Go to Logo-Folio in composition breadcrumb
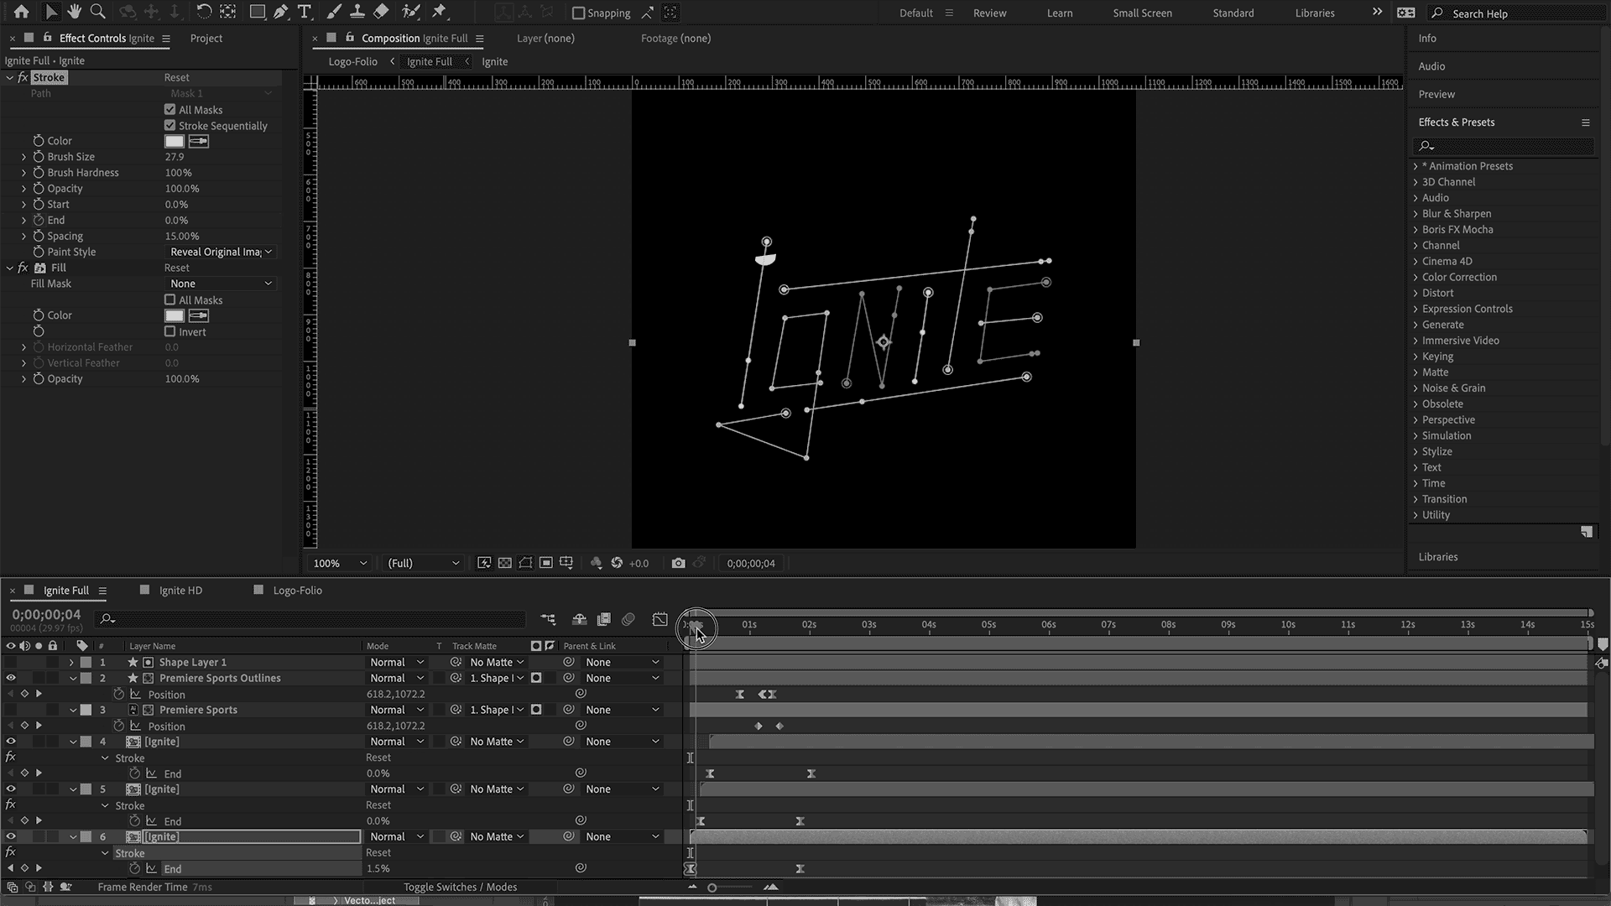Screen dimensions: 1611x906 pyautogui.click(x=352, y=61)
